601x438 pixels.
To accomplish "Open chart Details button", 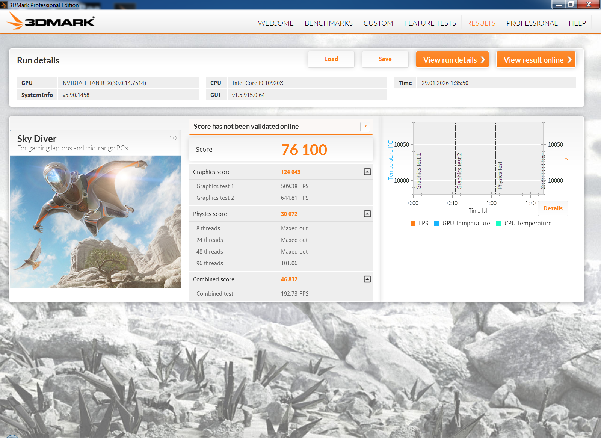I will [x=553, y=208].
